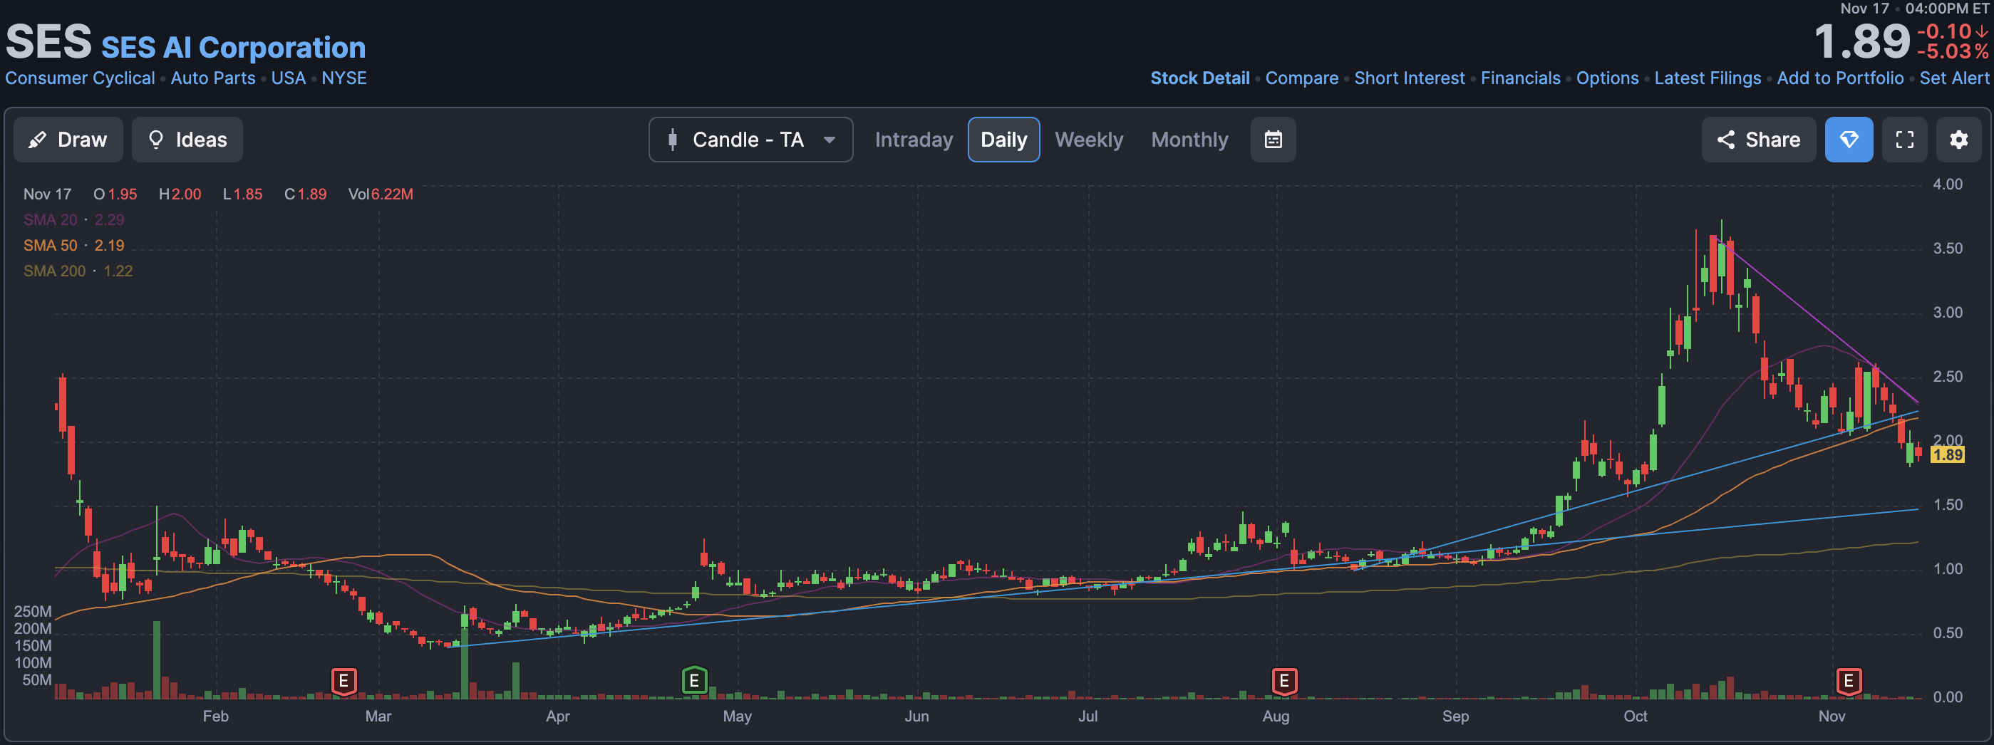Switch to the Intraday timeframe
This screenshot has width=1994, height=745.
point(914,140)
